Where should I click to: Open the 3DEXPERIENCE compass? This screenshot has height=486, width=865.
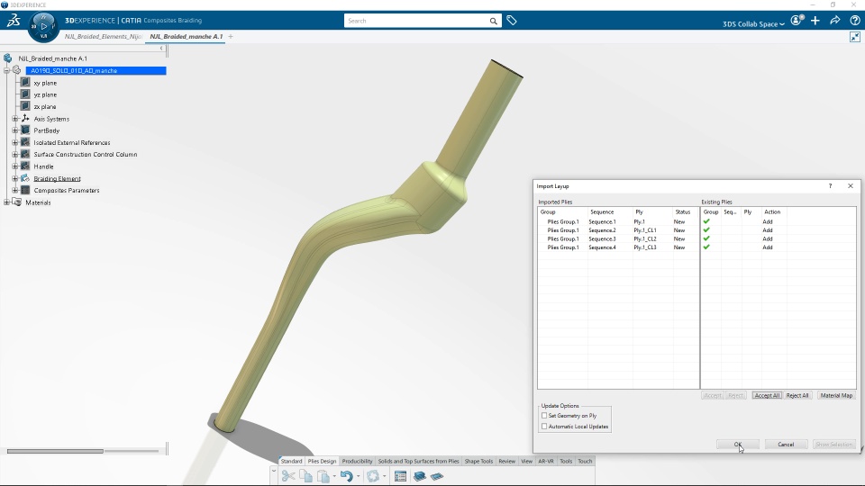[43, 26]
